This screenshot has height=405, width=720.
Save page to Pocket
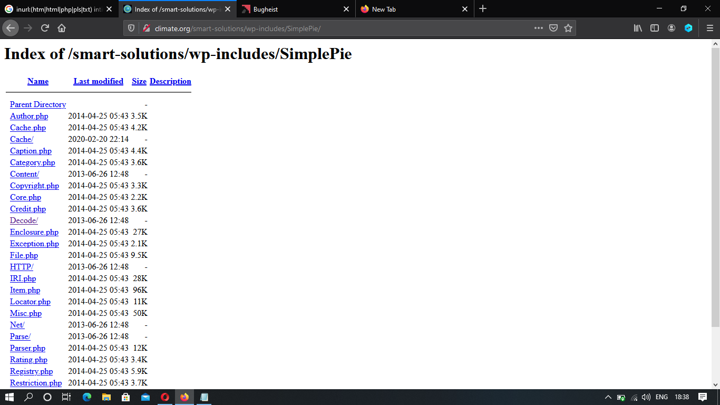553,28
